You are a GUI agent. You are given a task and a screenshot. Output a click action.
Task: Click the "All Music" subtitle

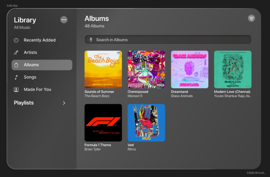pos(22,28)
